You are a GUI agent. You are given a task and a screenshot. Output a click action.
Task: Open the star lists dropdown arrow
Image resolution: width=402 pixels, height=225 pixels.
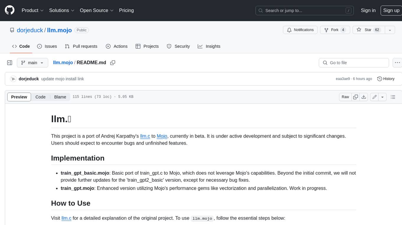click(390, 30)
